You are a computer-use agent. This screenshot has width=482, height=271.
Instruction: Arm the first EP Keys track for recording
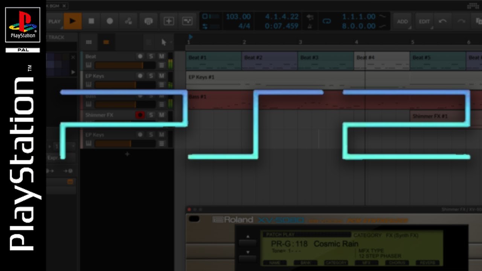[140, 76]
